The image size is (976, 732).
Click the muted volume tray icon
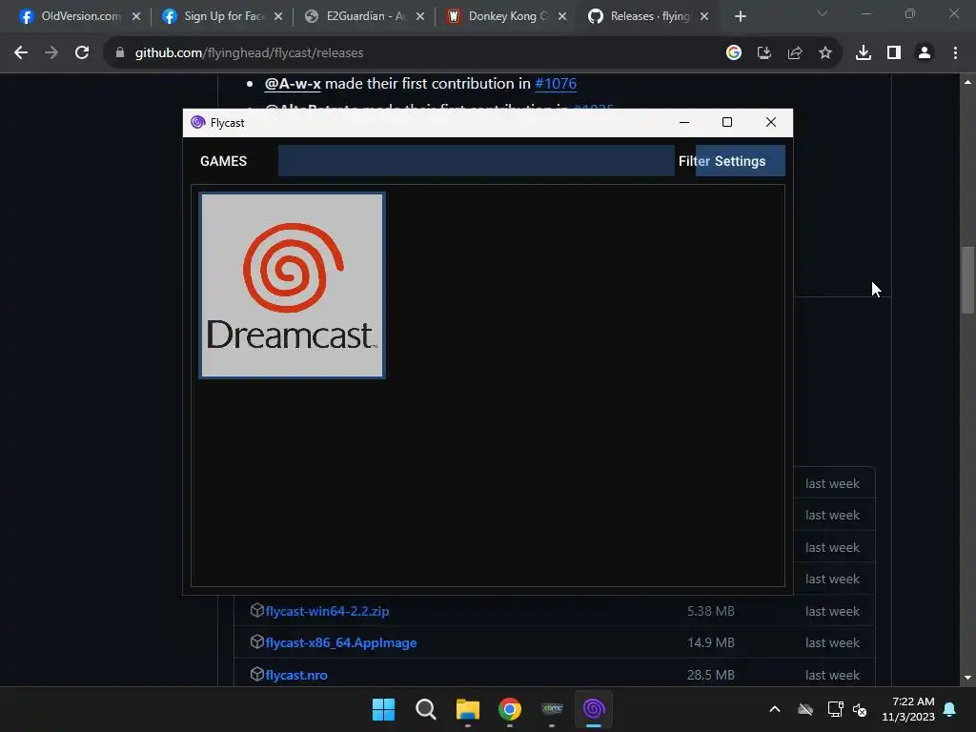860,709
